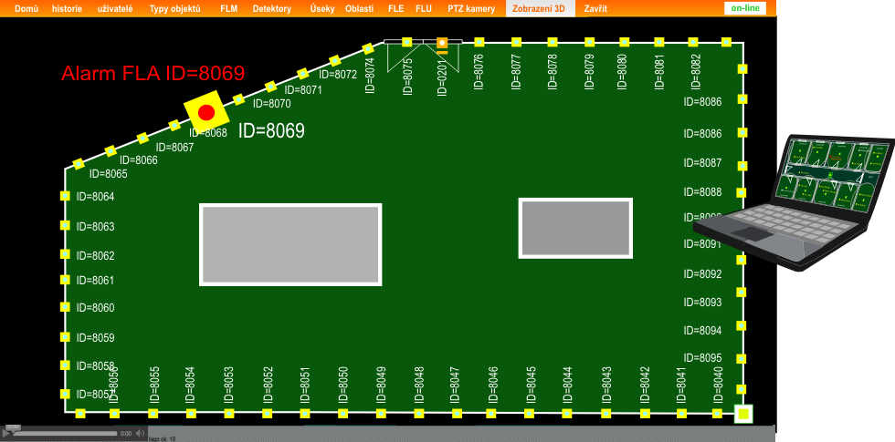Viewport: 895px width, 442px height.
Task: Open the historie menu
Action: click(x=67, y=8)
